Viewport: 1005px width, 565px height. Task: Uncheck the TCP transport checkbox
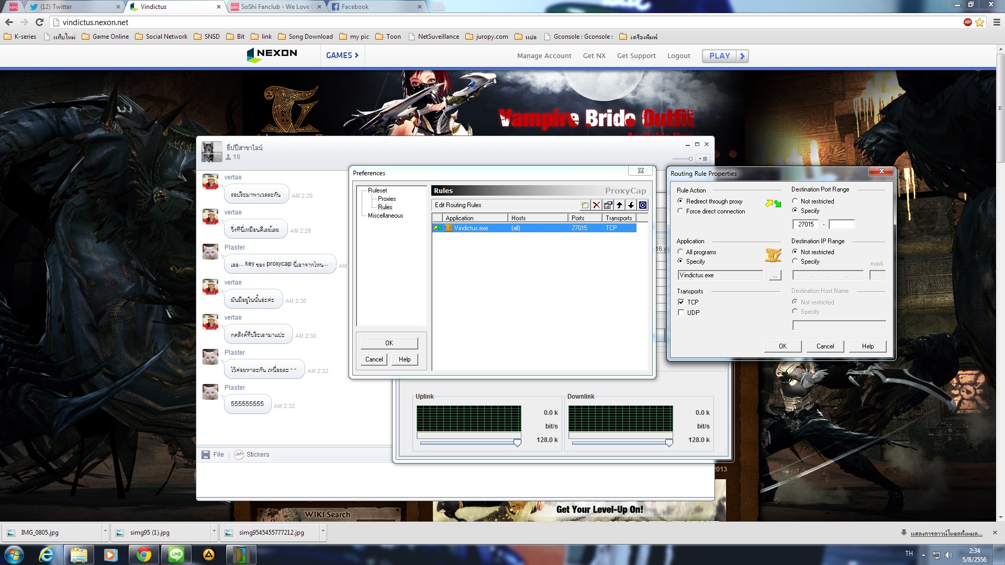pos(681,302)
